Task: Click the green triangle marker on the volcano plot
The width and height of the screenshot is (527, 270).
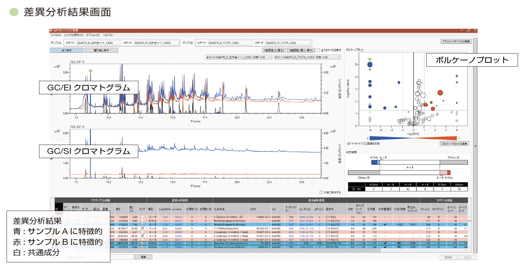Action: pos(370,60)
